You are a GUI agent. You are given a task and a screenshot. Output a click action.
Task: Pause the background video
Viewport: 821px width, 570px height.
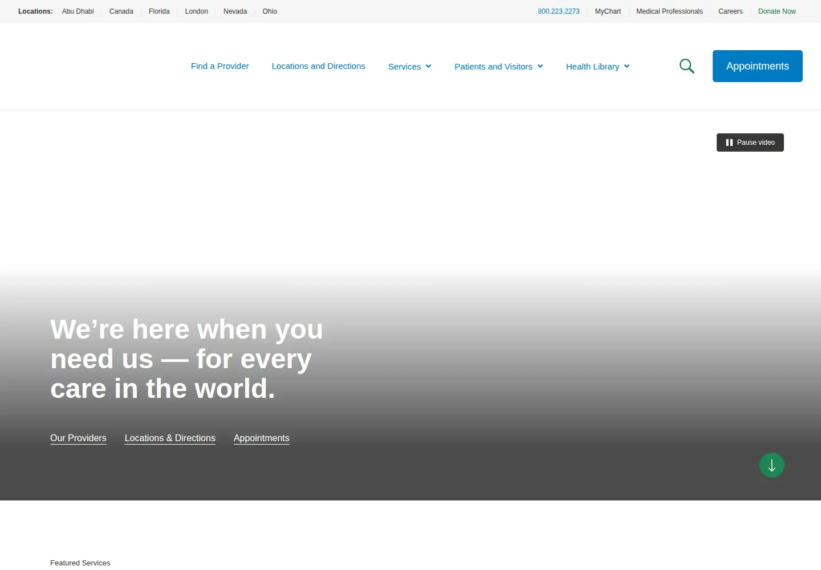(750, 142)
